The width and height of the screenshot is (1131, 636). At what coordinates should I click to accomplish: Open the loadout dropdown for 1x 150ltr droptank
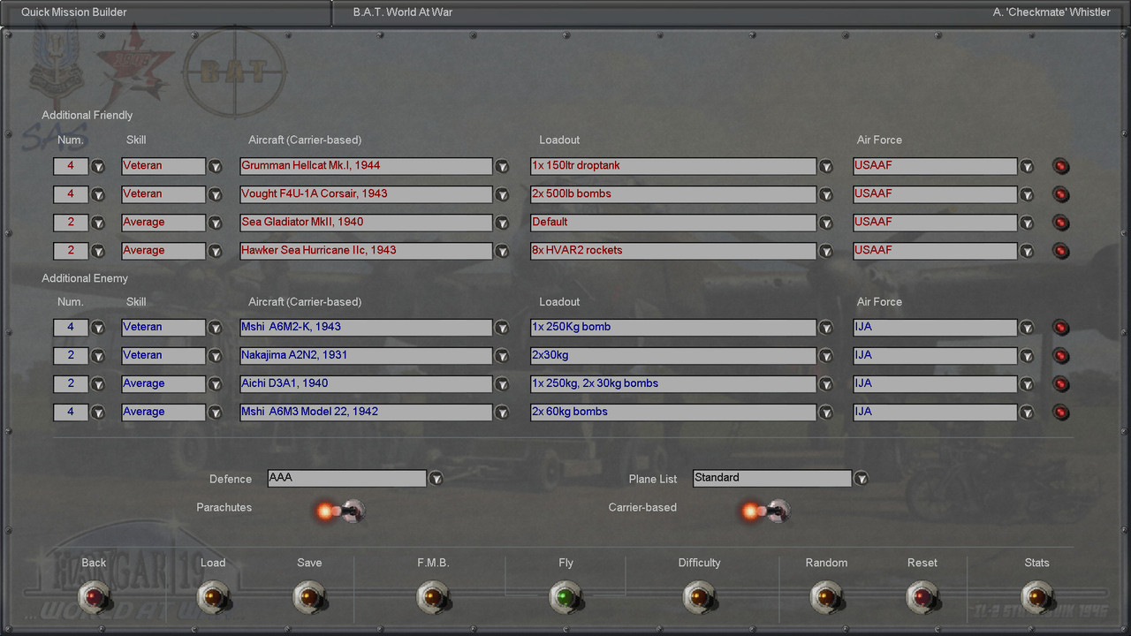pos(826,166)
